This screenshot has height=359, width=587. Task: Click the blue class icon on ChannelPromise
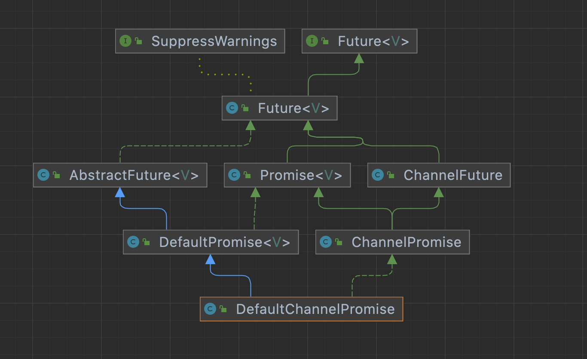pos(326,242)
